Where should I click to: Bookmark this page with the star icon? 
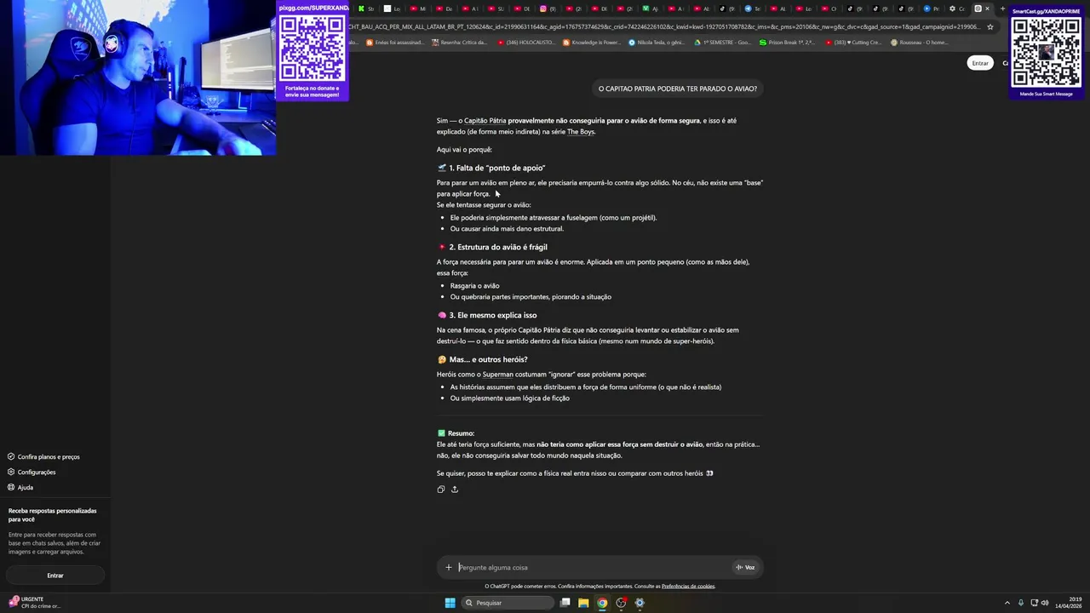click(990, 27)
